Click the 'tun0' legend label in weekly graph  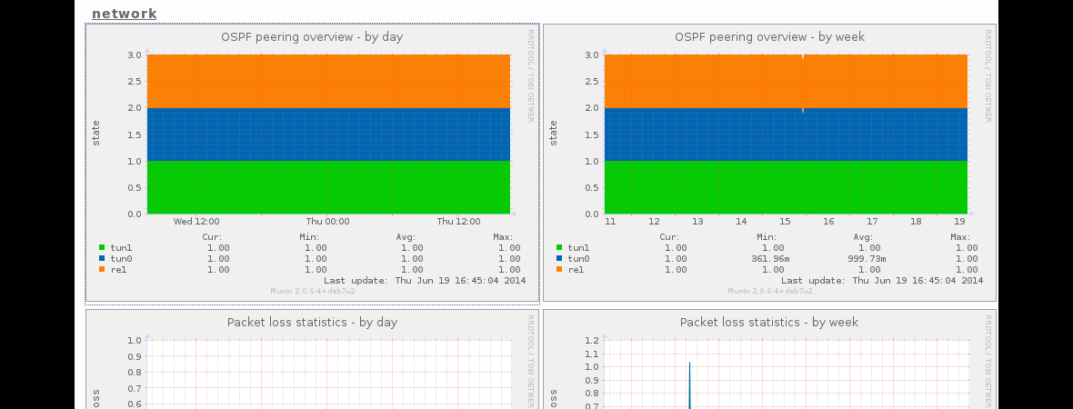point(578,258)
